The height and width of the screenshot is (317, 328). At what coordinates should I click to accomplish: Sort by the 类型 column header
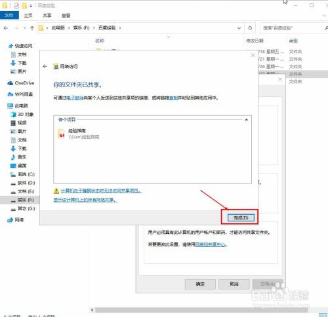tap(293, 41)
